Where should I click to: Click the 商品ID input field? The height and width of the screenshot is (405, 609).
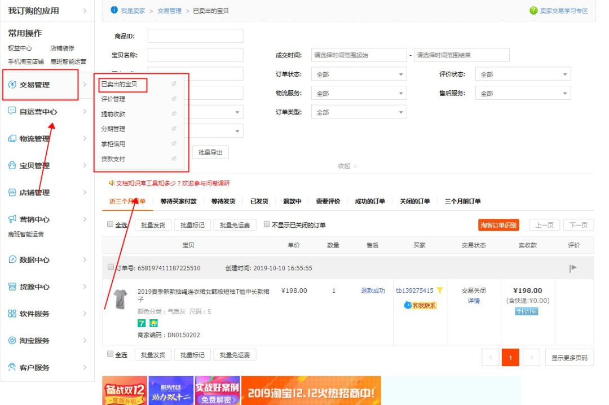(195, 35)
